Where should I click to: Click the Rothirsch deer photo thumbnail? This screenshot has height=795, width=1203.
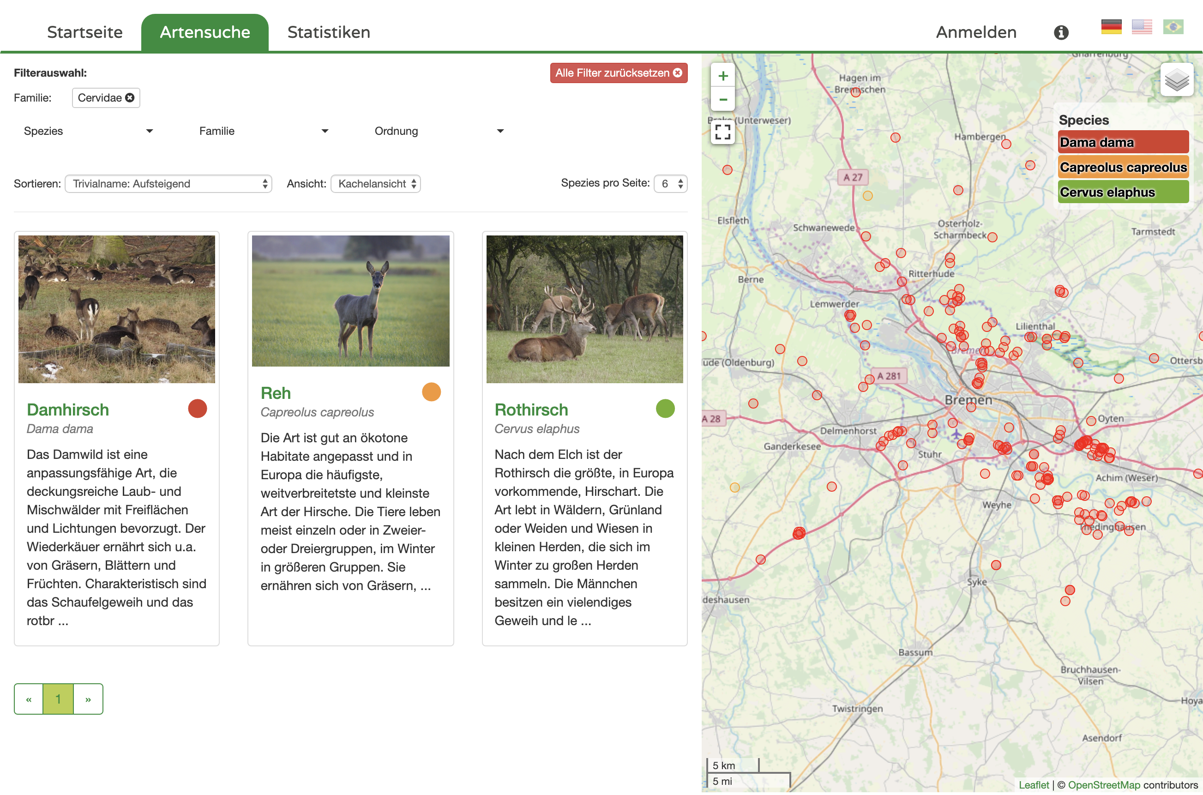[584, 309]
